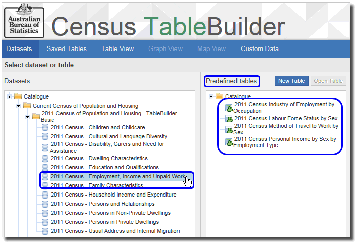Viewport: 356px width, 243px height.
Task: Collapse Current Census of Population and Housing
Action: click(19, 106)
